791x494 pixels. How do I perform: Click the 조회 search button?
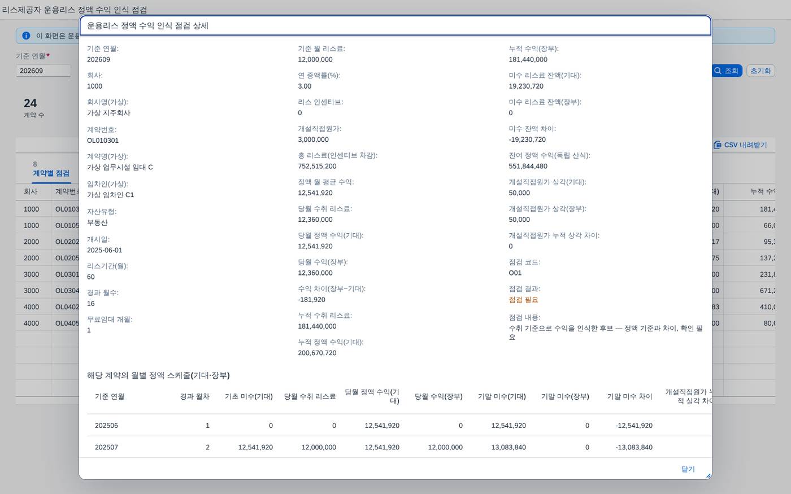point(727,71)
